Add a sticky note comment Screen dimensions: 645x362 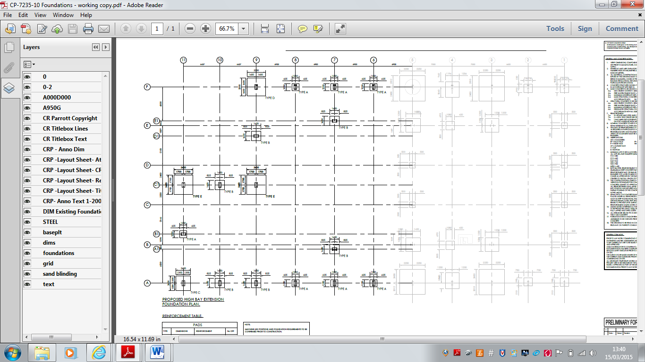303,29
